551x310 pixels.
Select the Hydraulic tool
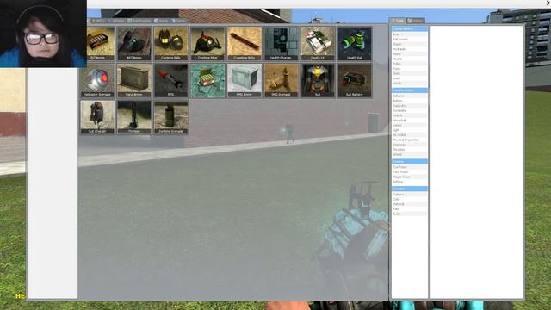pos(410,49)
